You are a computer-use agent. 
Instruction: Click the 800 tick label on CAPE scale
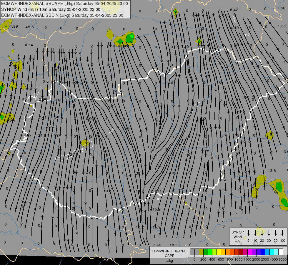[230, 259]
